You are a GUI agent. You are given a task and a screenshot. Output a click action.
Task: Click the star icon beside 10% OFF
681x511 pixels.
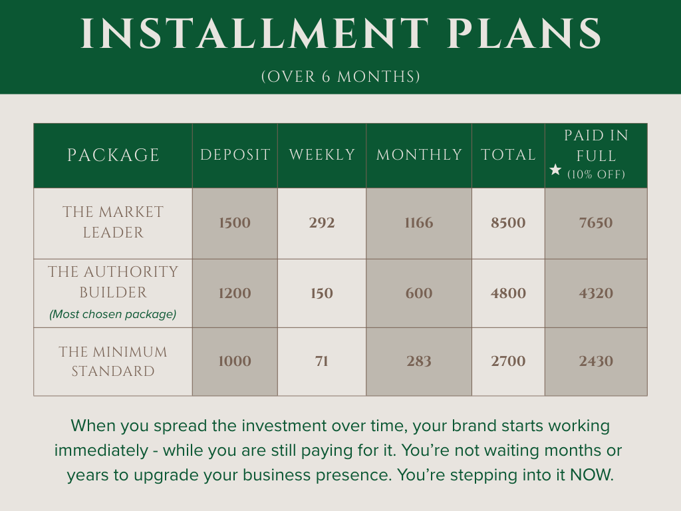[x=555, y=170]
